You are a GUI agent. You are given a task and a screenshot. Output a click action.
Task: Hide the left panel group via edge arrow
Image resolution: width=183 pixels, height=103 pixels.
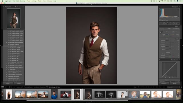1,45
